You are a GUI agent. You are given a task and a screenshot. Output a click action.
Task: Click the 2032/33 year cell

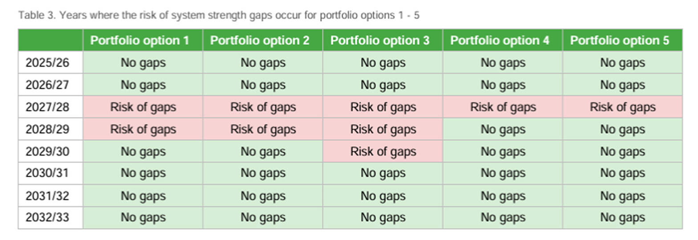[x=48, y=218]
